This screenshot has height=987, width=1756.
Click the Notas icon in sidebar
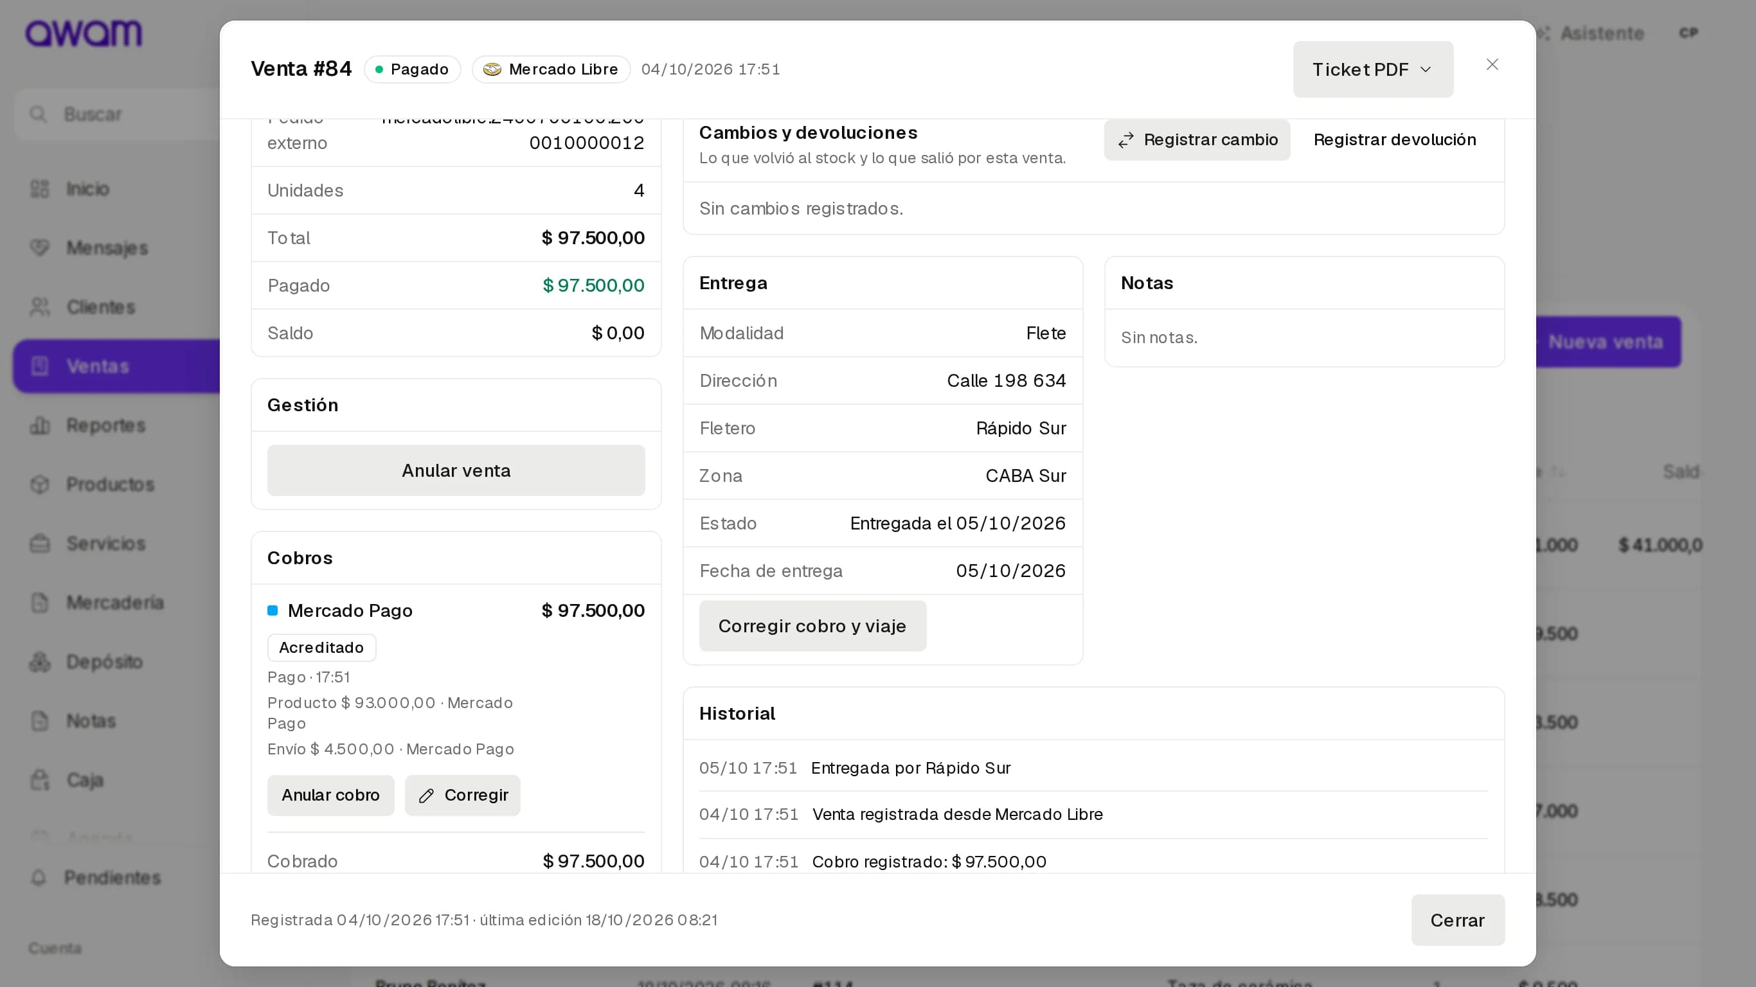(40, 721)
